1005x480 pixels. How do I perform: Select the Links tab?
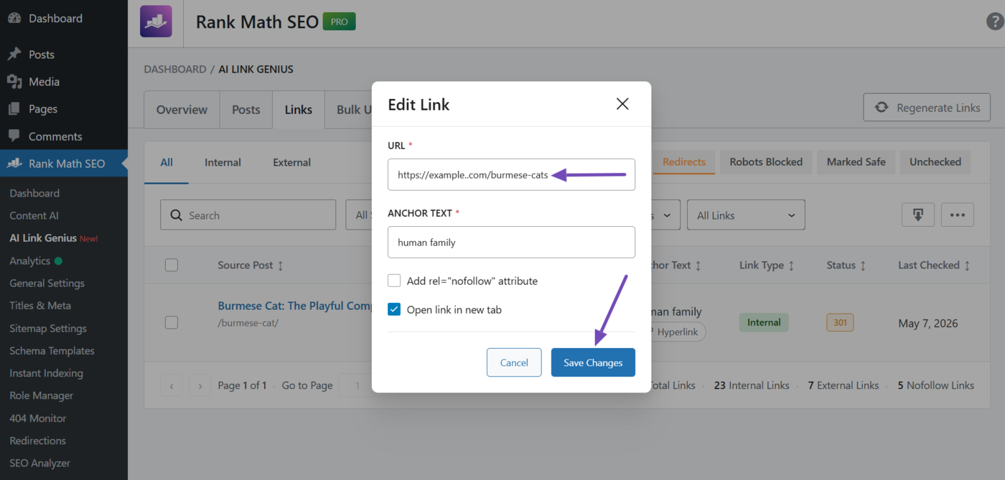pyautogui.click(x=299, y=110)
